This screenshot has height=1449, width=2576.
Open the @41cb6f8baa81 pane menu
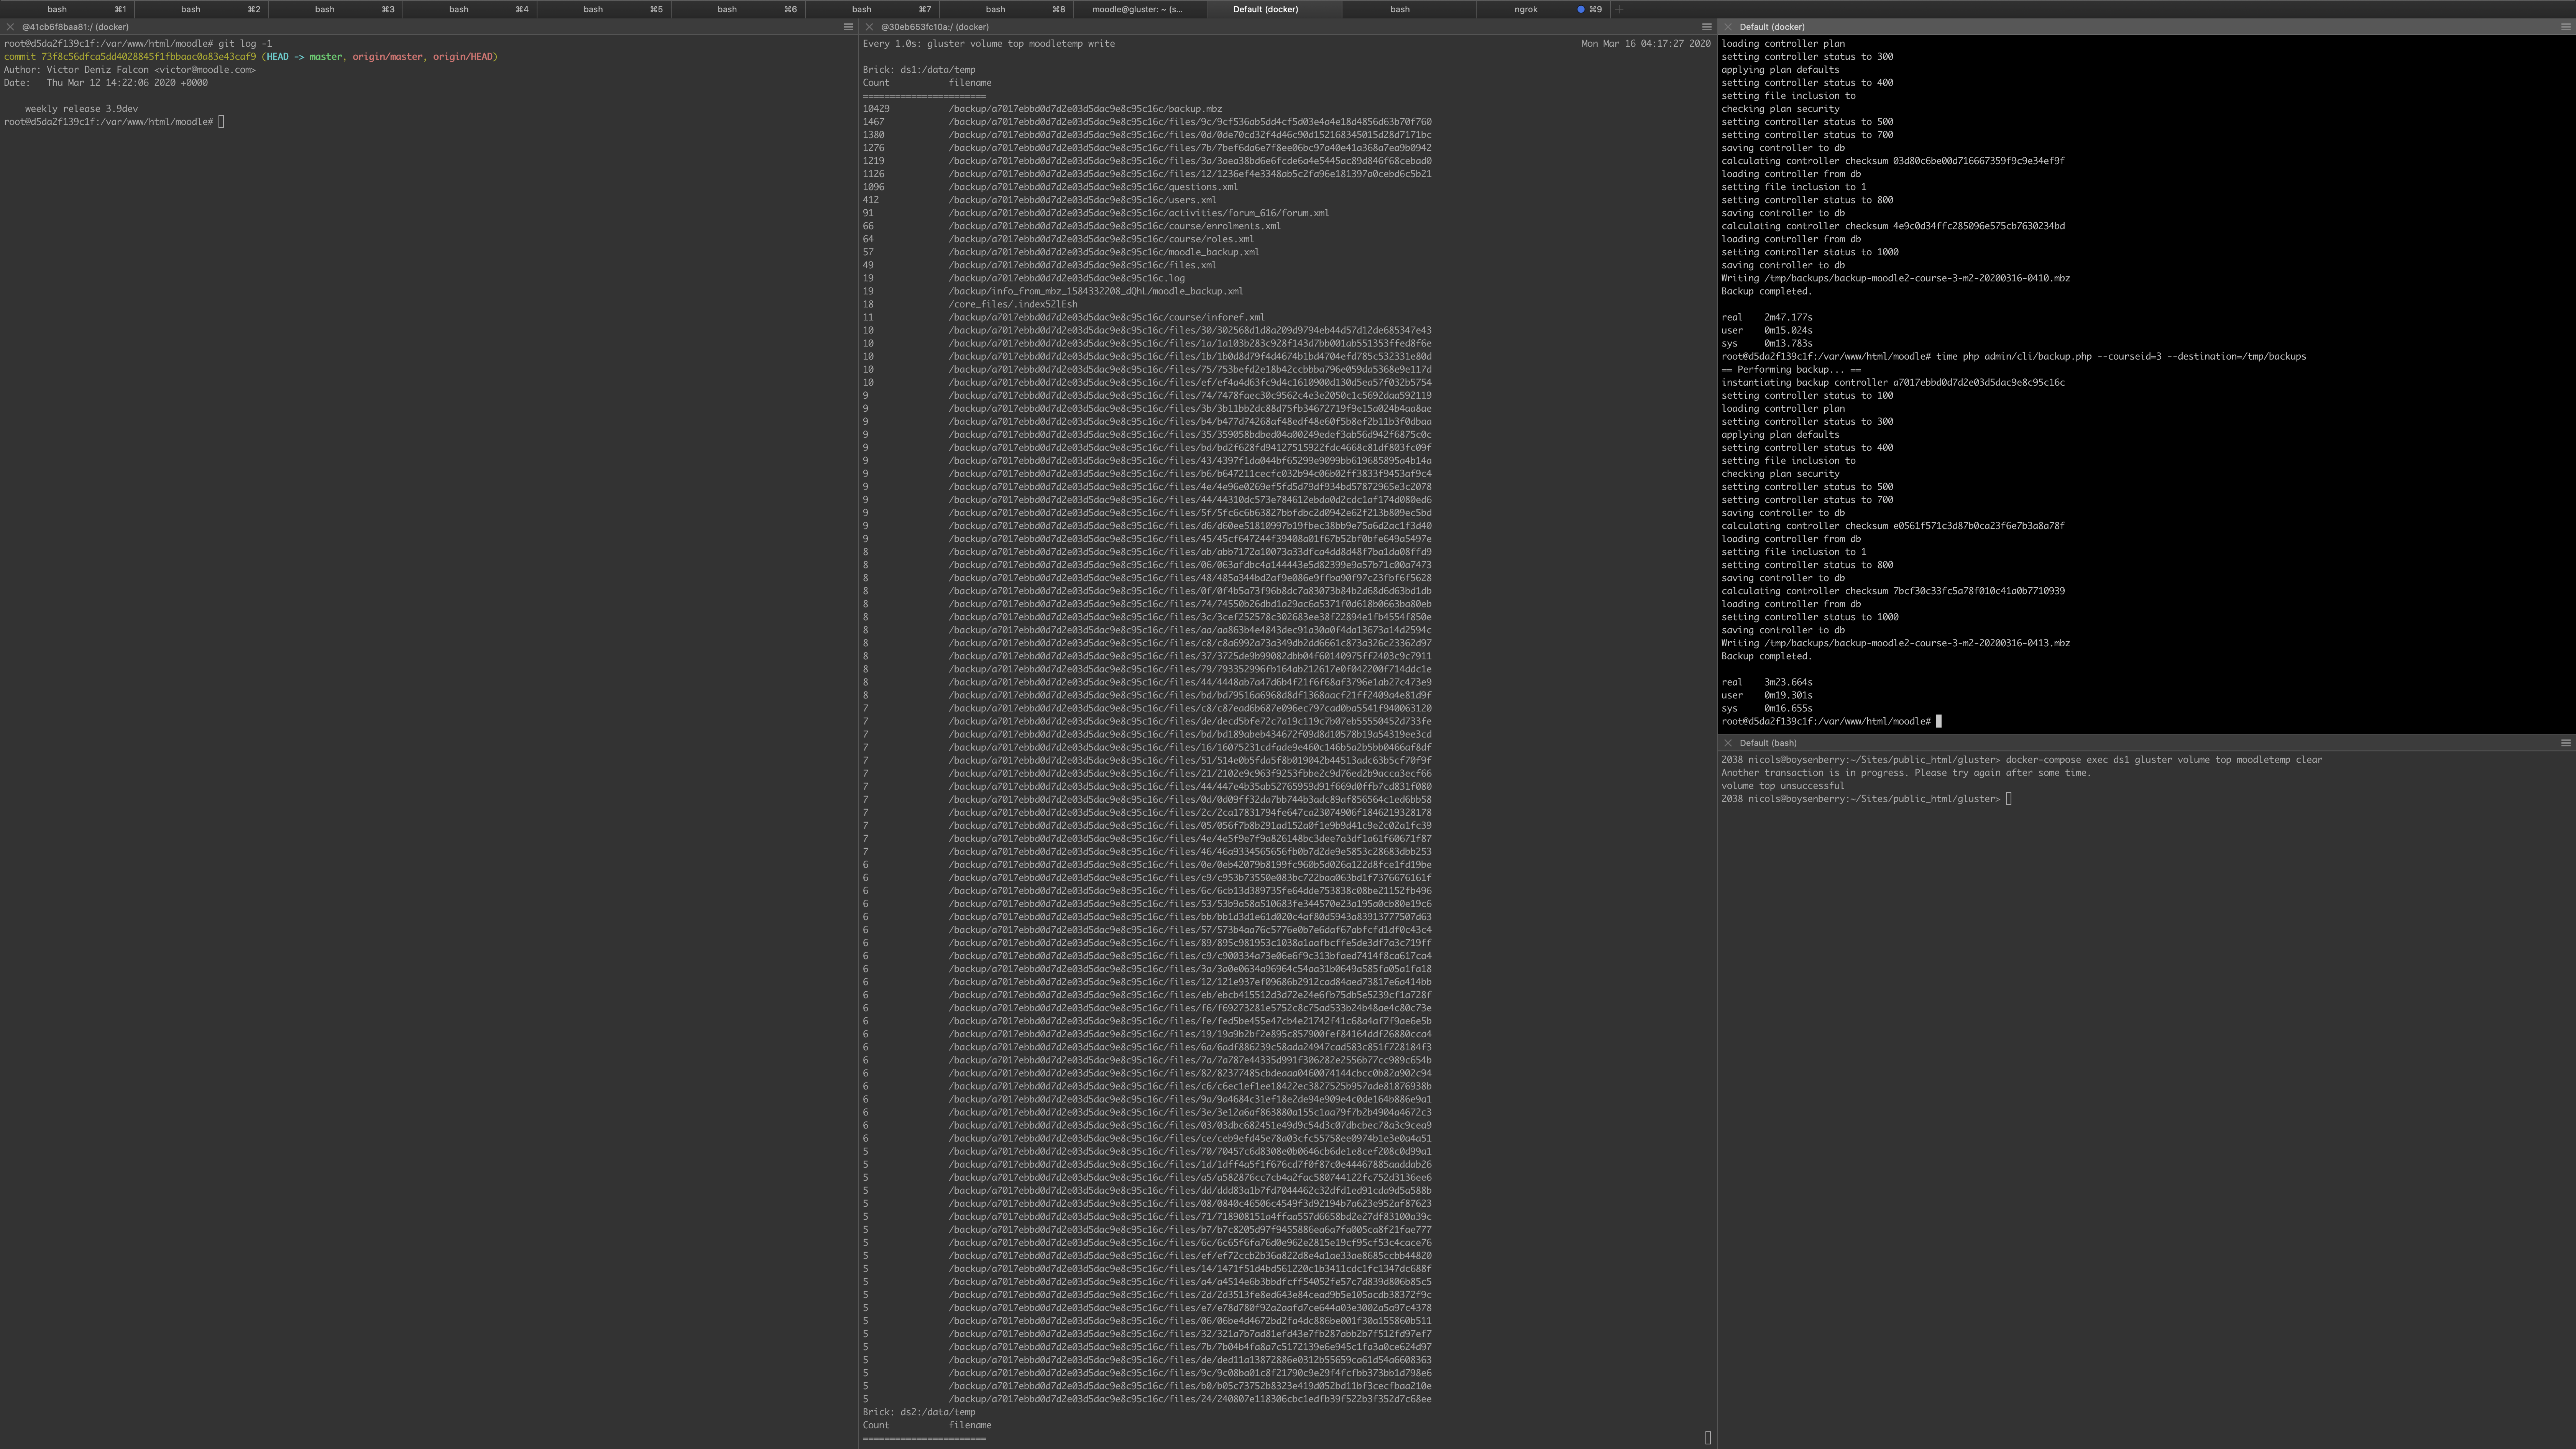848,27
